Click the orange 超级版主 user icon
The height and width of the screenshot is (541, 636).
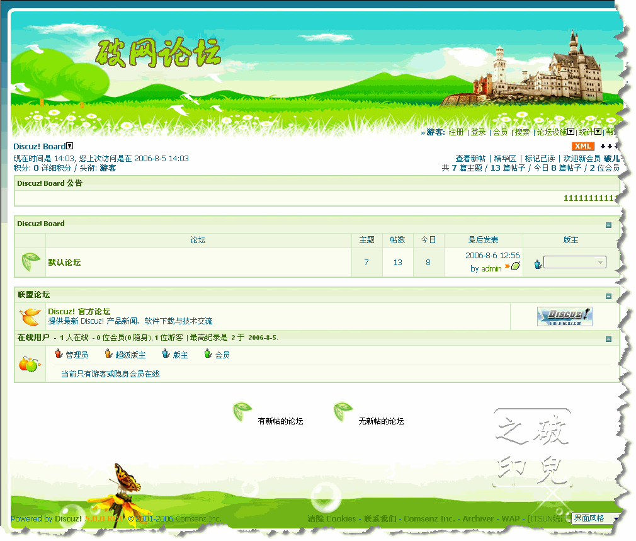click(x=108, y=354)
